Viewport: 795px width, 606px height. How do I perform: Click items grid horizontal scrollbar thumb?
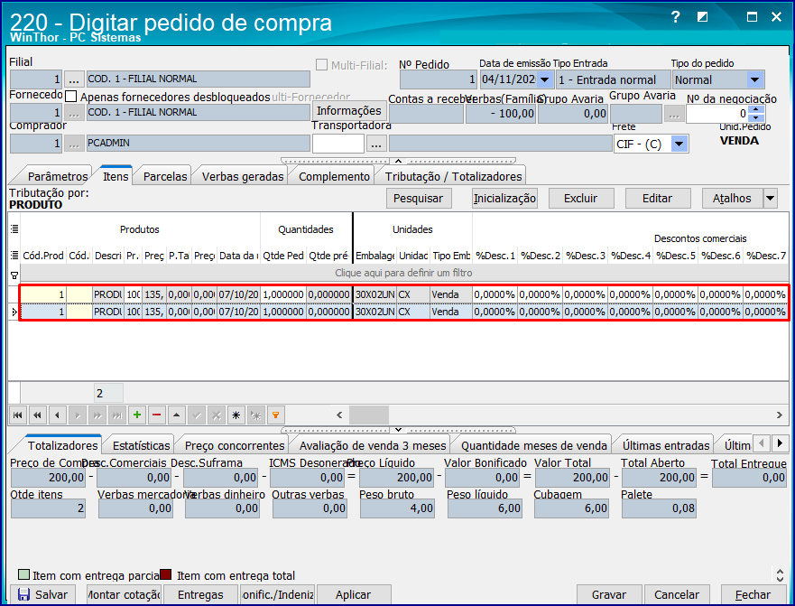[x=368, y=415]
